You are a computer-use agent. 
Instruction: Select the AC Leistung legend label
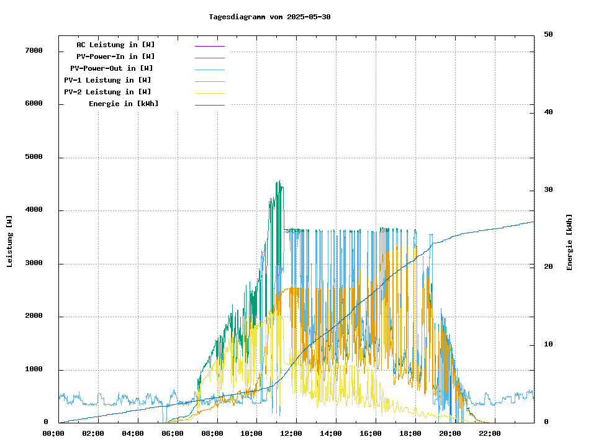(x=115, y=45)
